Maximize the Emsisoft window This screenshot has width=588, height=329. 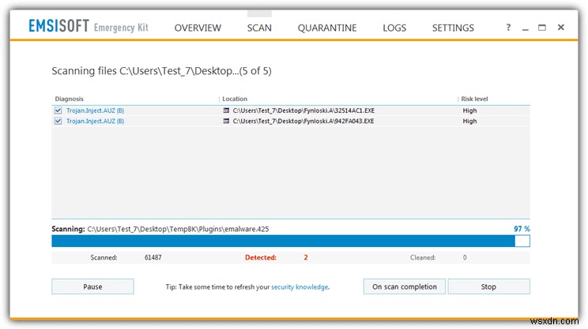(x=542, y=28)
